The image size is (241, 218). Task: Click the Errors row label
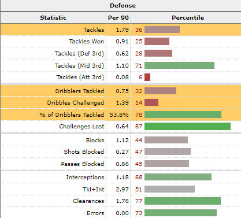click(x=95, y=213)
